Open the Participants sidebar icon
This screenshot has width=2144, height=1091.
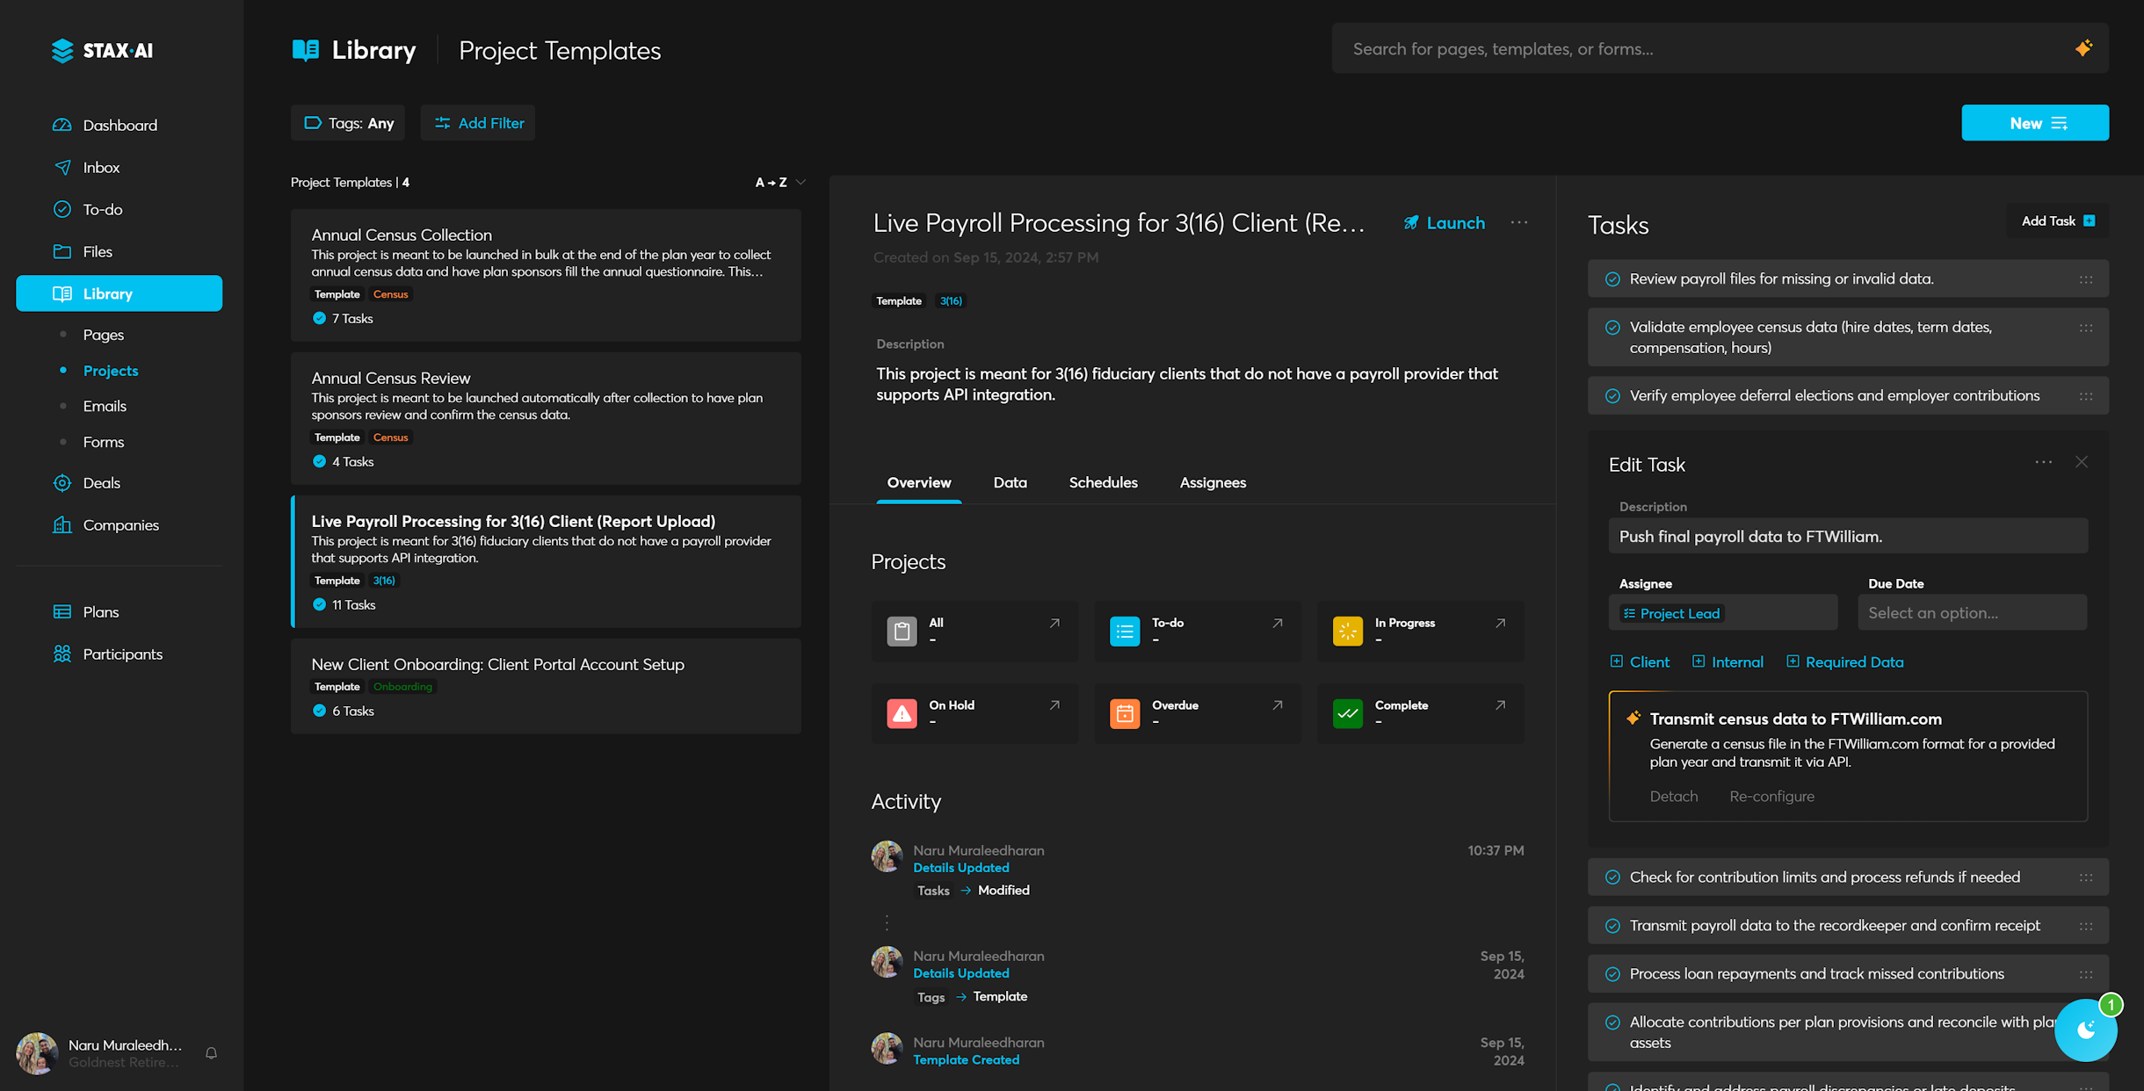tap(62, 654)
